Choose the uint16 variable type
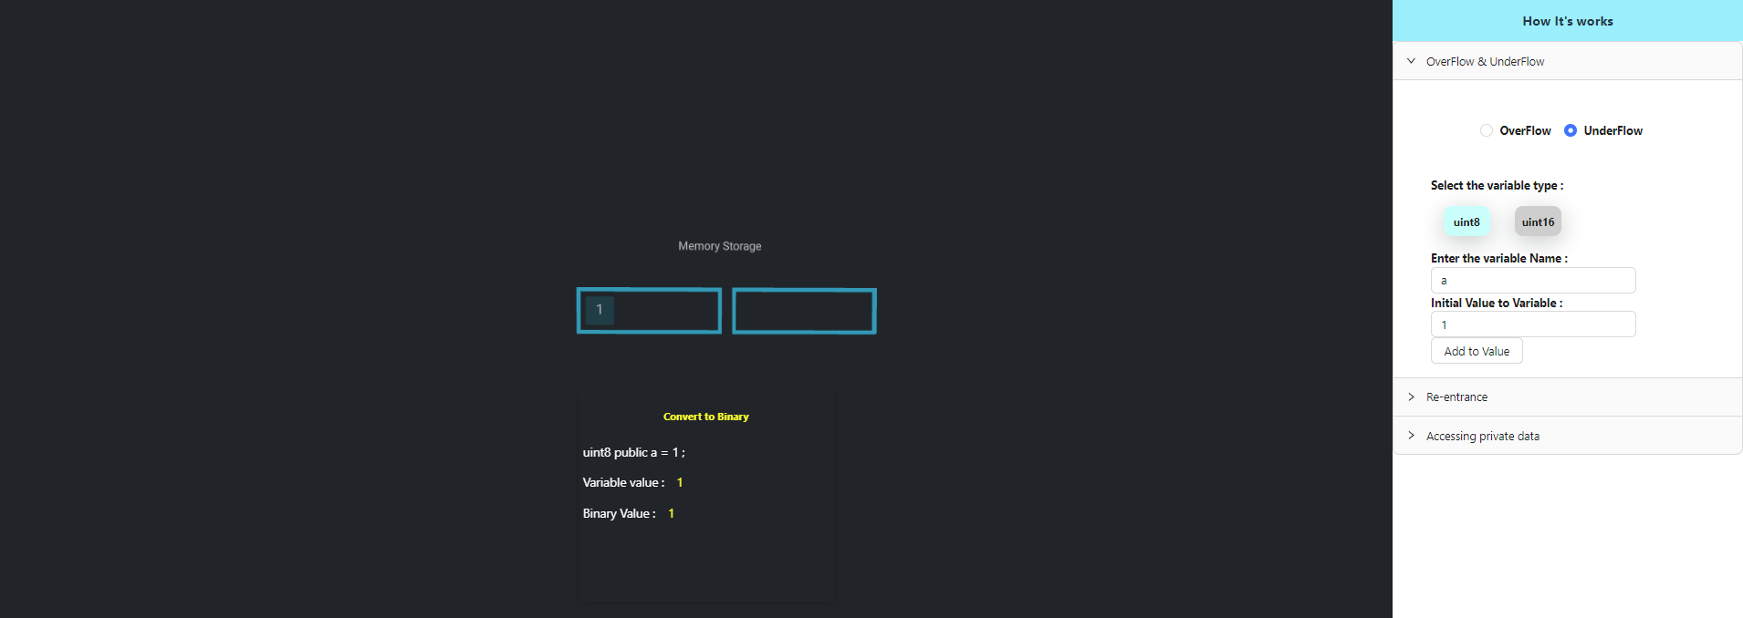 click(1538, 221)
